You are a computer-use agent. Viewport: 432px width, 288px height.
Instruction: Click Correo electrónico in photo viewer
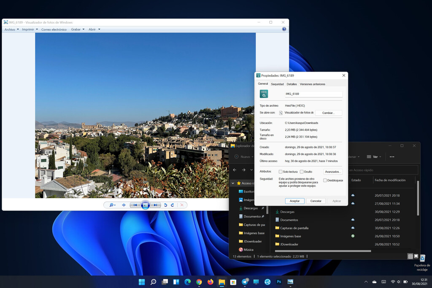pyautogui.click(x=54, y=30)
